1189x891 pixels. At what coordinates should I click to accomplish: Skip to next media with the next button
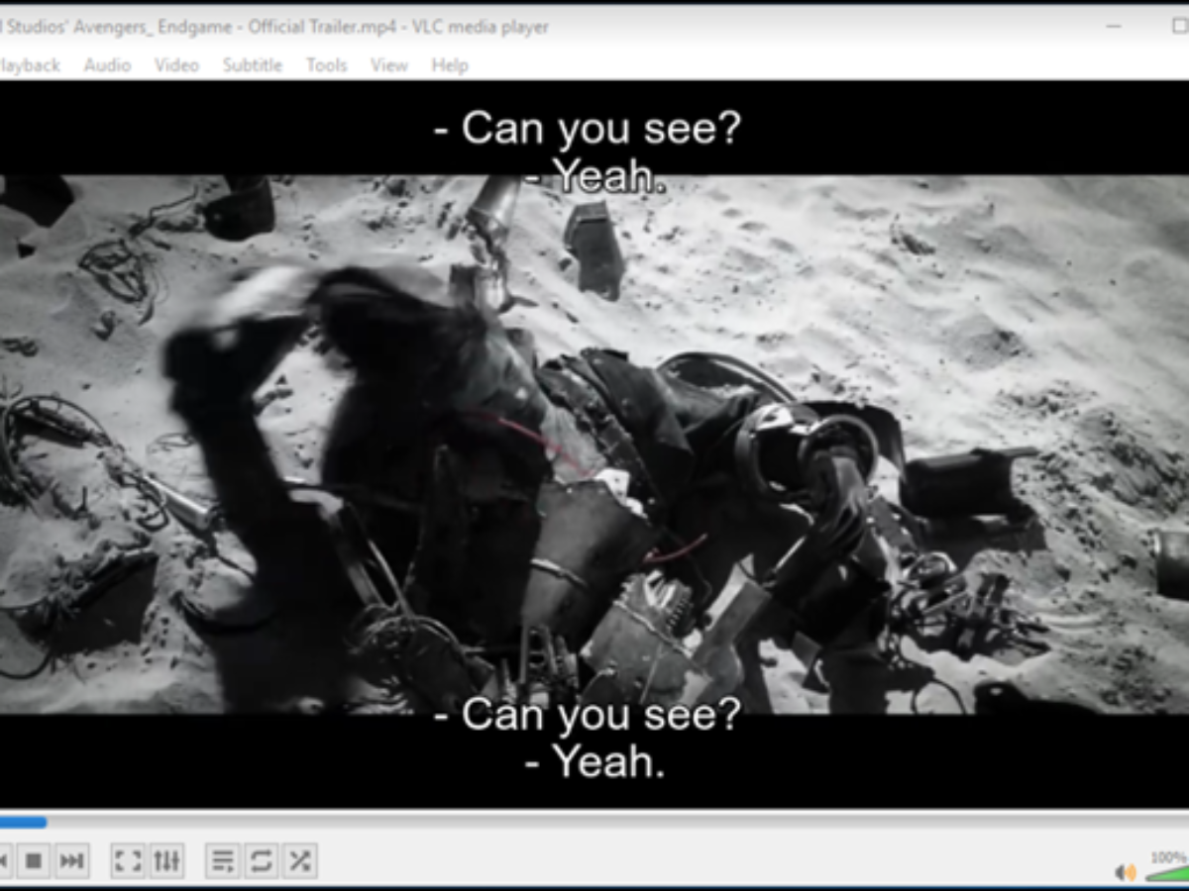71,861
